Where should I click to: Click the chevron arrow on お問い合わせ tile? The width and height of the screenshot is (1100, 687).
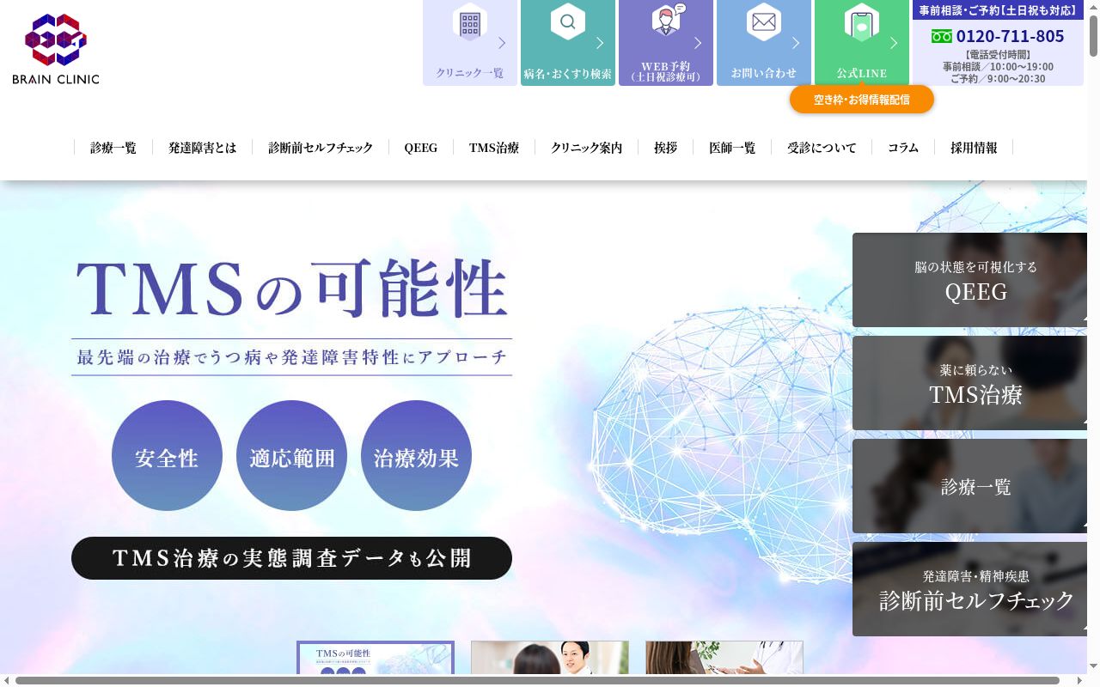coord(796,43)
